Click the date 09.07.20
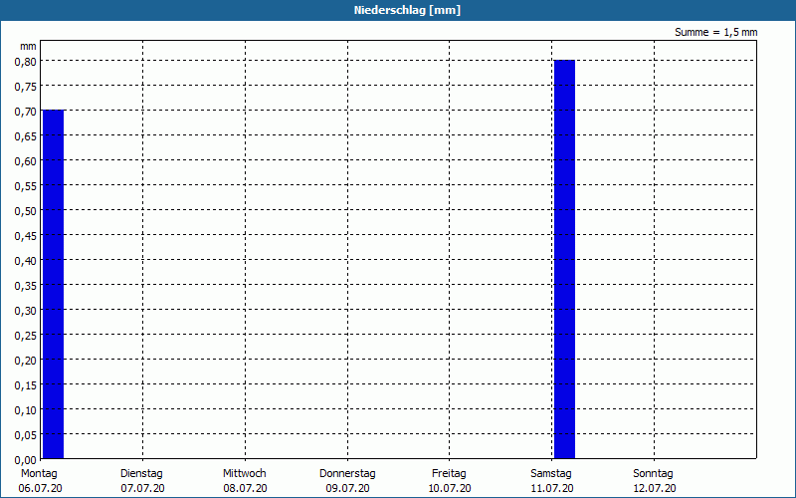This screenshot has width=796, height=498. tap(347, 488)
